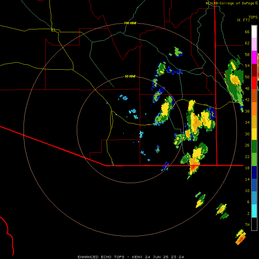Click the "66" legend label

coord(247,32)
